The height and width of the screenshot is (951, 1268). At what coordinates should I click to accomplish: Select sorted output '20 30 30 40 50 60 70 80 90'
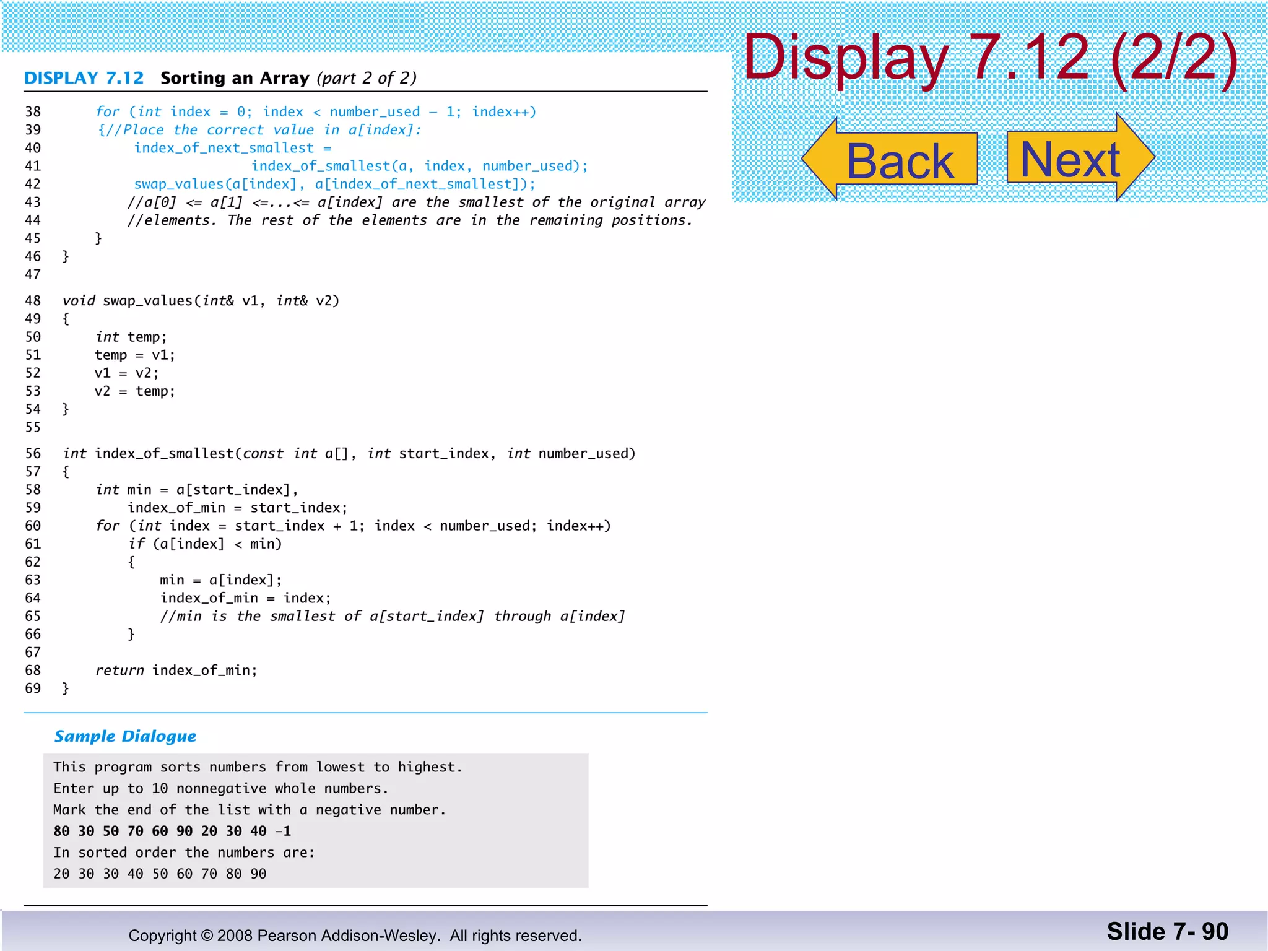(x=160, y=874)
